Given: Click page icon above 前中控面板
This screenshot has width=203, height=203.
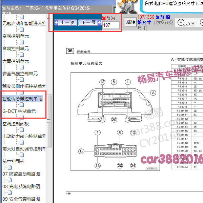Looking at the screenshot, I should point(22,155).
